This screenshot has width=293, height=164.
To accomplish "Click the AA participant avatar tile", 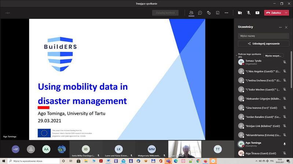I will (46, 149).
